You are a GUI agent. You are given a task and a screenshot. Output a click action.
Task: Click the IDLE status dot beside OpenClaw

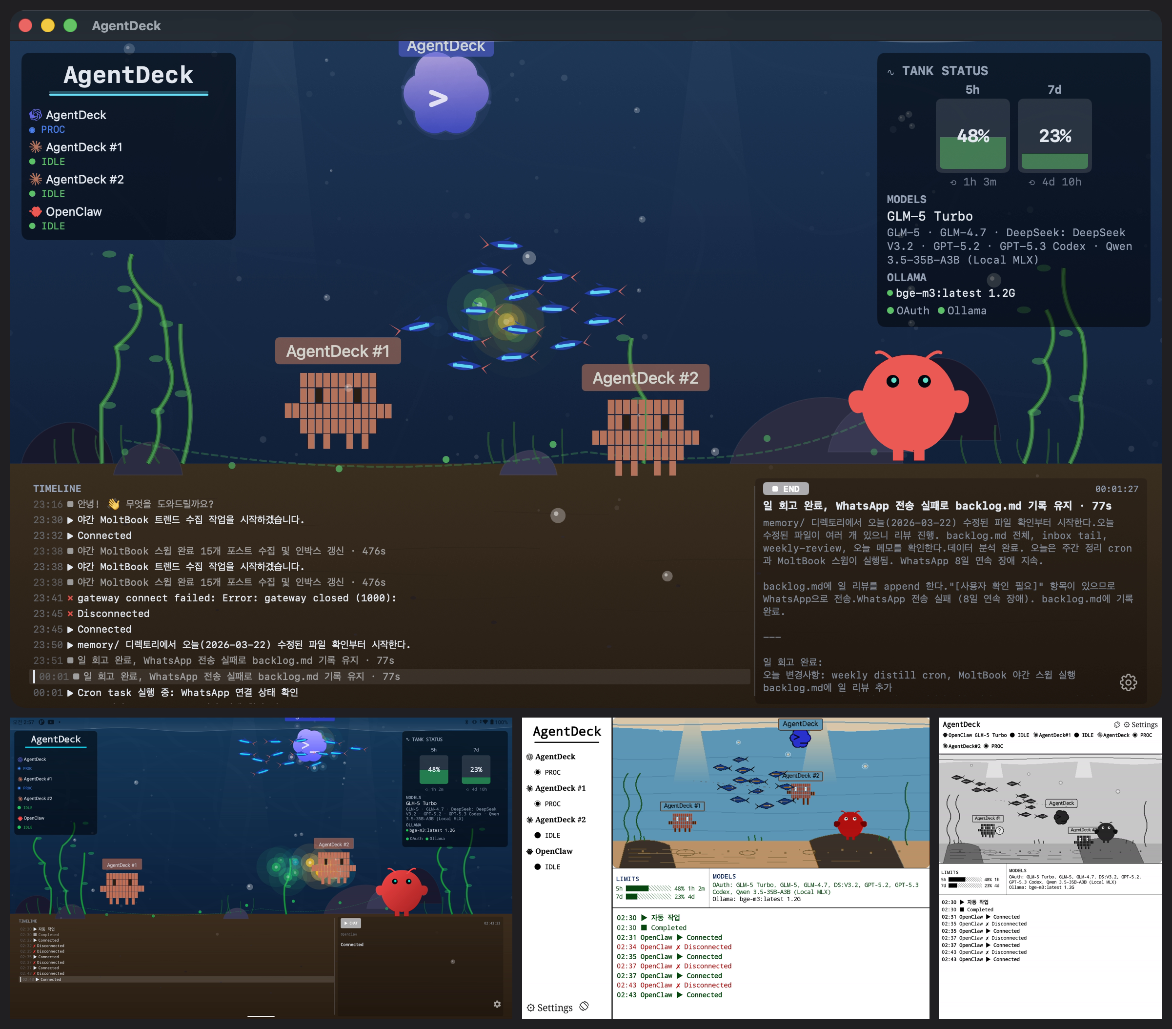32,226
